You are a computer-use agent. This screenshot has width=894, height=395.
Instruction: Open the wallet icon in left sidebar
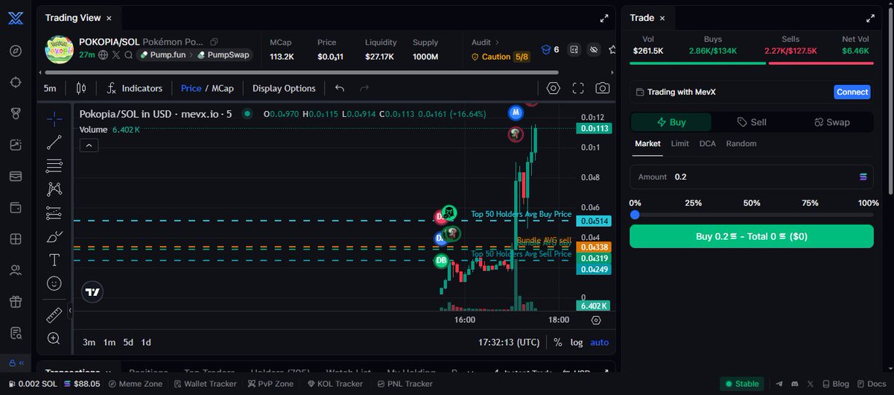tap(16, 207)
